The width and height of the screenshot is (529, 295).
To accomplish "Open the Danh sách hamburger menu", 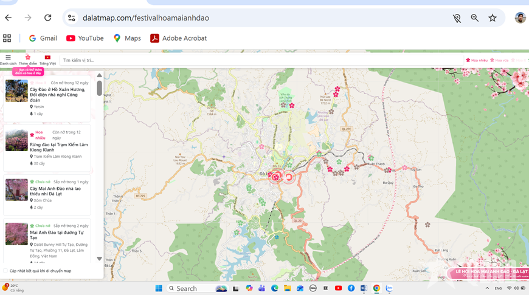I will (x=8, y=58).
